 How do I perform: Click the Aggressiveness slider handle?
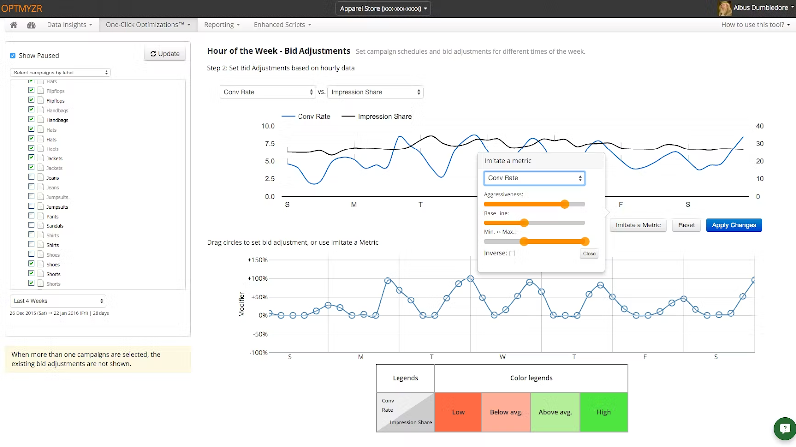(x=565, y=204)
